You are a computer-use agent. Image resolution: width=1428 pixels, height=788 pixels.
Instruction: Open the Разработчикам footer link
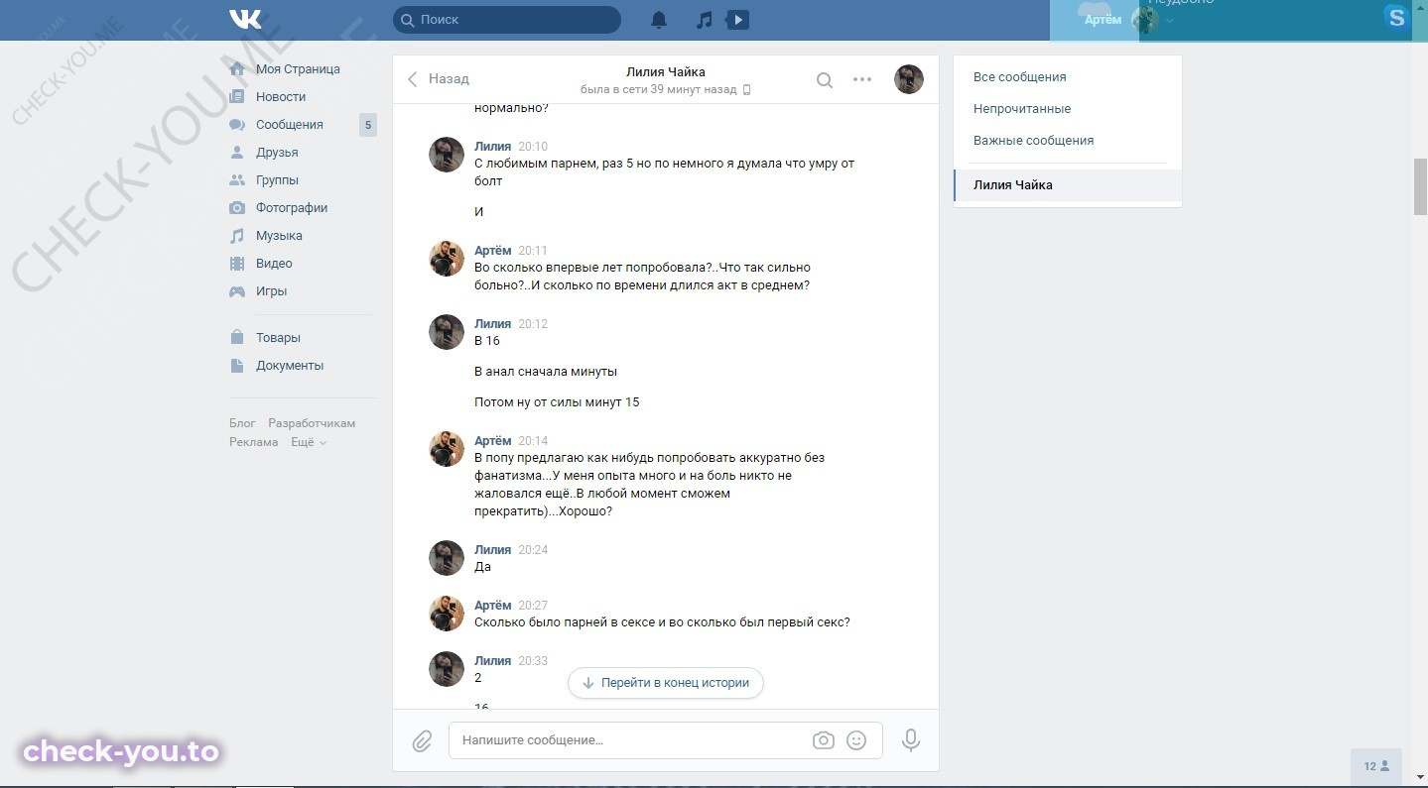pos(312,423)
